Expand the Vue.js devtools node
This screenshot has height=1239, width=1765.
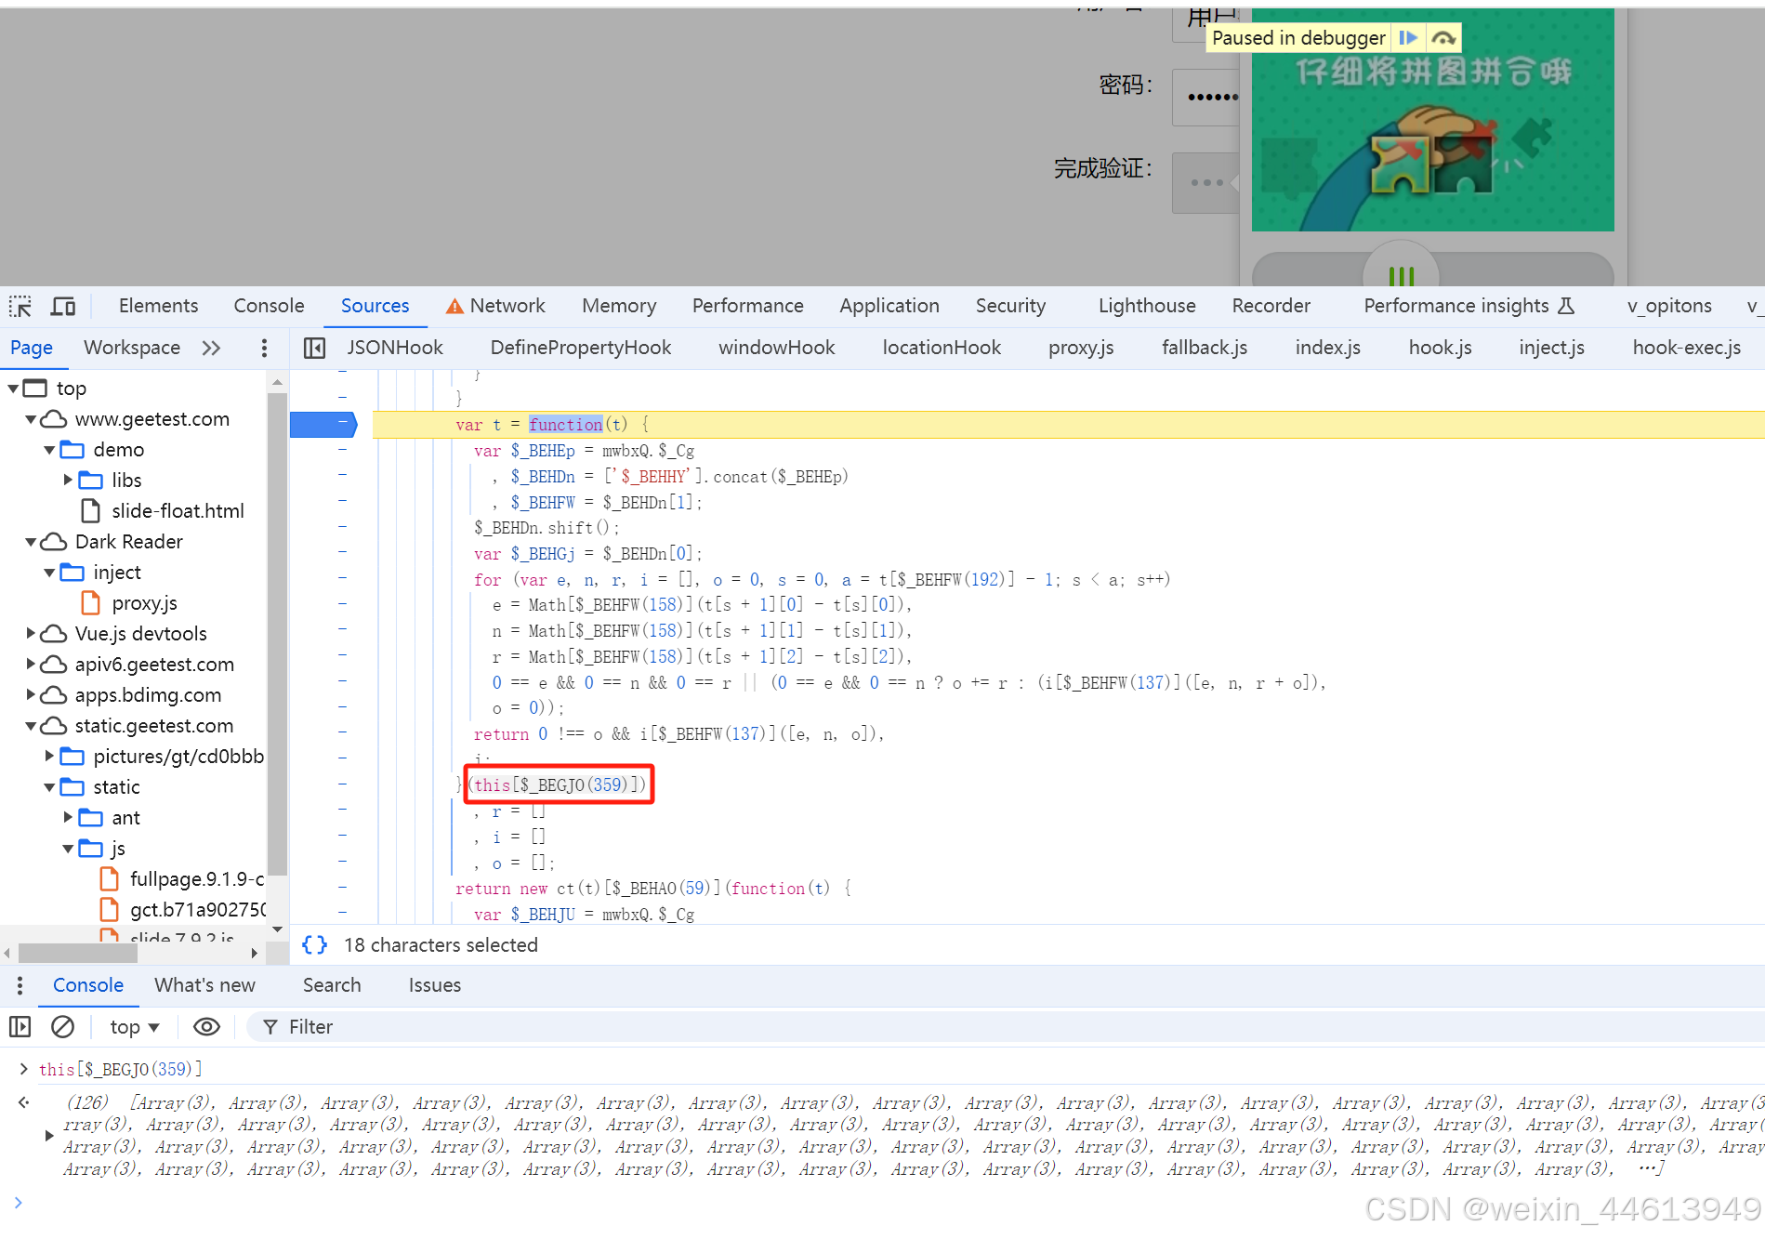click(31, 633)
